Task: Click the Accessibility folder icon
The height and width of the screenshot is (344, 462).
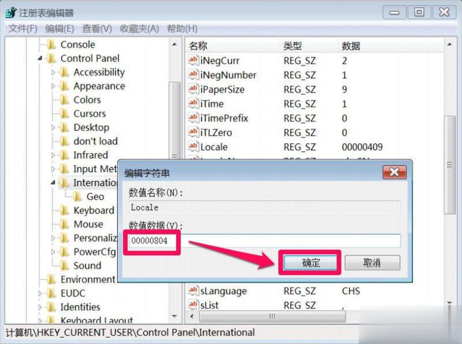Action: coord(65,72)
